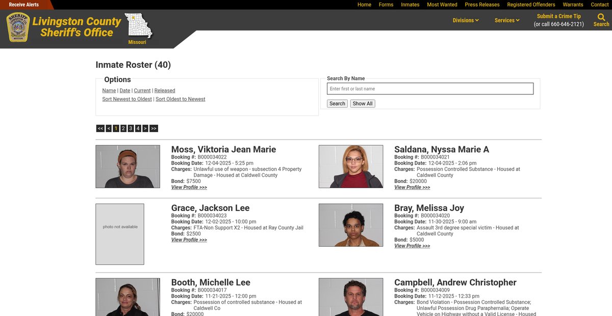Click phone number 660-646-2121 text
This screenshot has width=612, height=316.
click(x=567, y=24)
